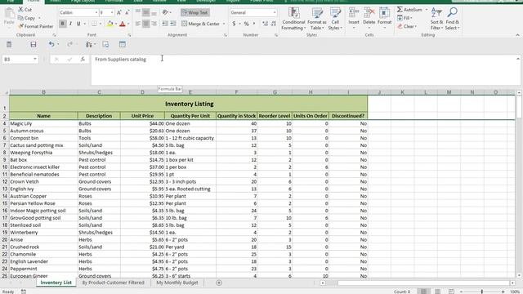Open the Font group dialog launcher
The width and height of the screenshot is (523, 294).
point(129,35)
